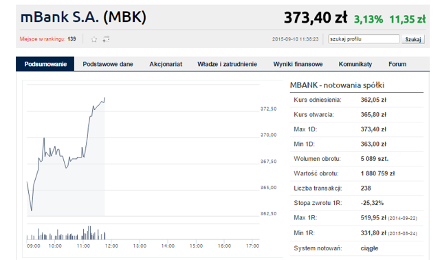This screenshot has height=260, width=440.
Task: Click the Szukaj button
Action: 413,39
